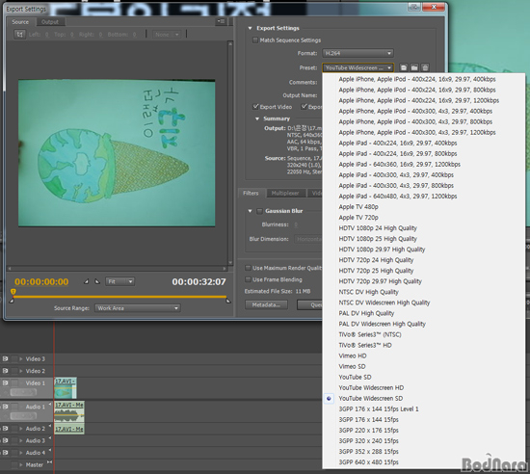Toggle Video 2 track output eye
530x474 pixels.
5,371
